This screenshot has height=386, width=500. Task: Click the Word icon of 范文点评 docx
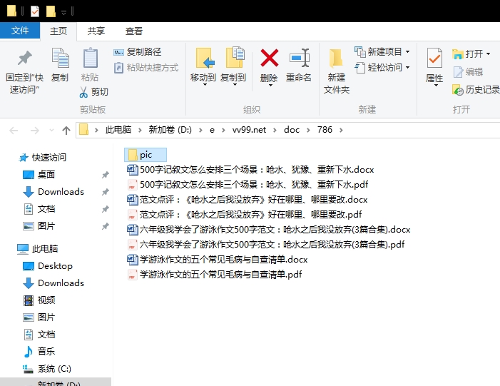click(132, 199)
